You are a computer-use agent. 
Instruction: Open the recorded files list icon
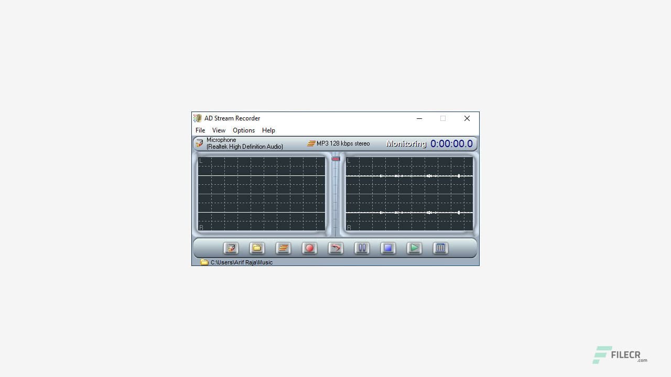coord(440,248)
